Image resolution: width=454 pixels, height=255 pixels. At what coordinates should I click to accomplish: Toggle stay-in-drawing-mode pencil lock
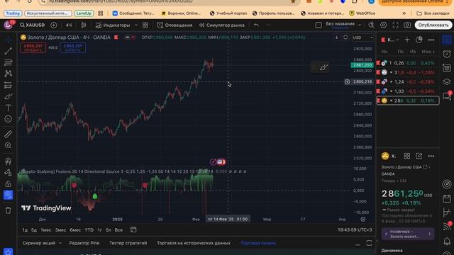pos(8,172)
